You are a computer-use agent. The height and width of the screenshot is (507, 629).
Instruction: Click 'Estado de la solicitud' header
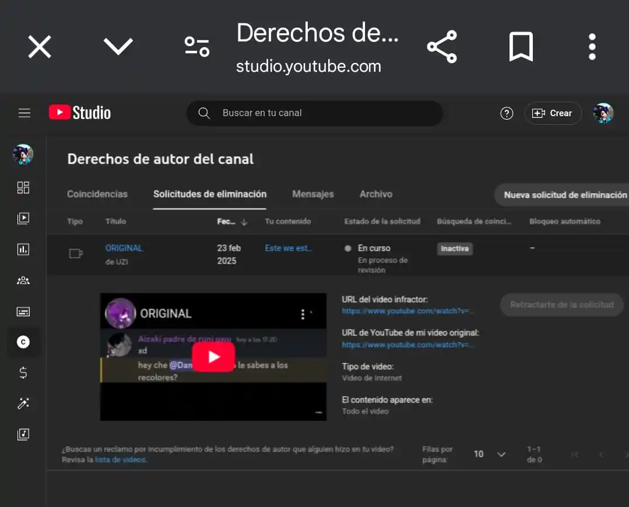(382, 222)
